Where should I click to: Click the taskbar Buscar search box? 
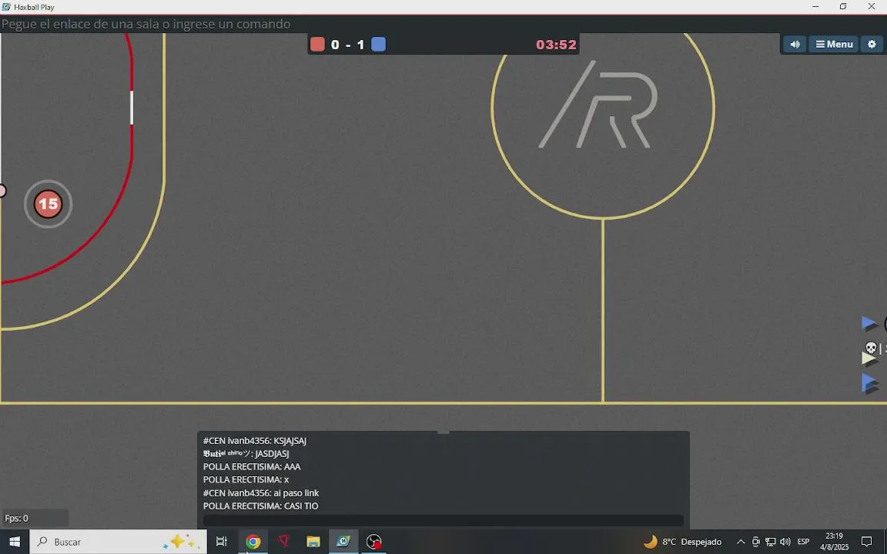(119, 542)
